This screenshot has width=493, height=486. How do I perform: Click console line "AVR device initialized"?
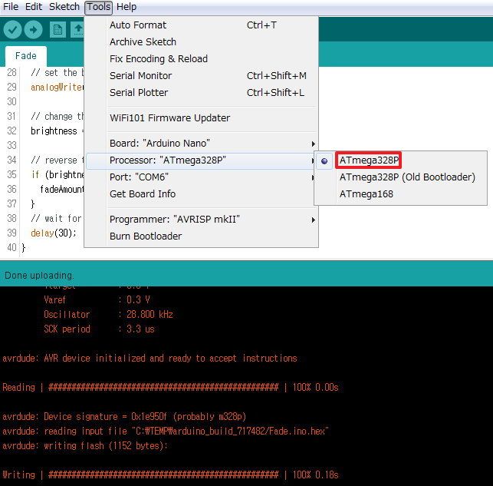point(150,359)
